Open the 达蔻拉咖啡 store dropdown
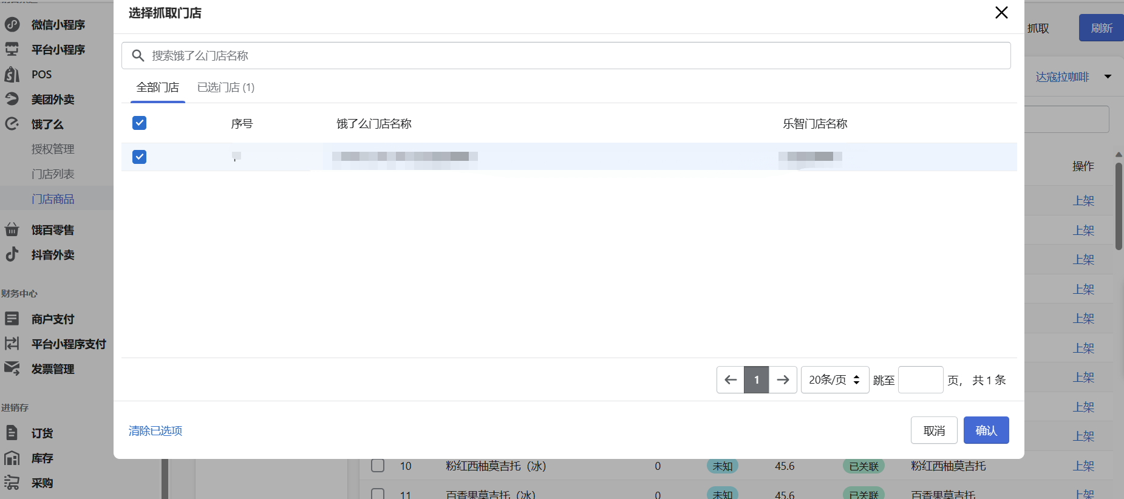Screen dimensions: 1124x499 (1073, 77)
